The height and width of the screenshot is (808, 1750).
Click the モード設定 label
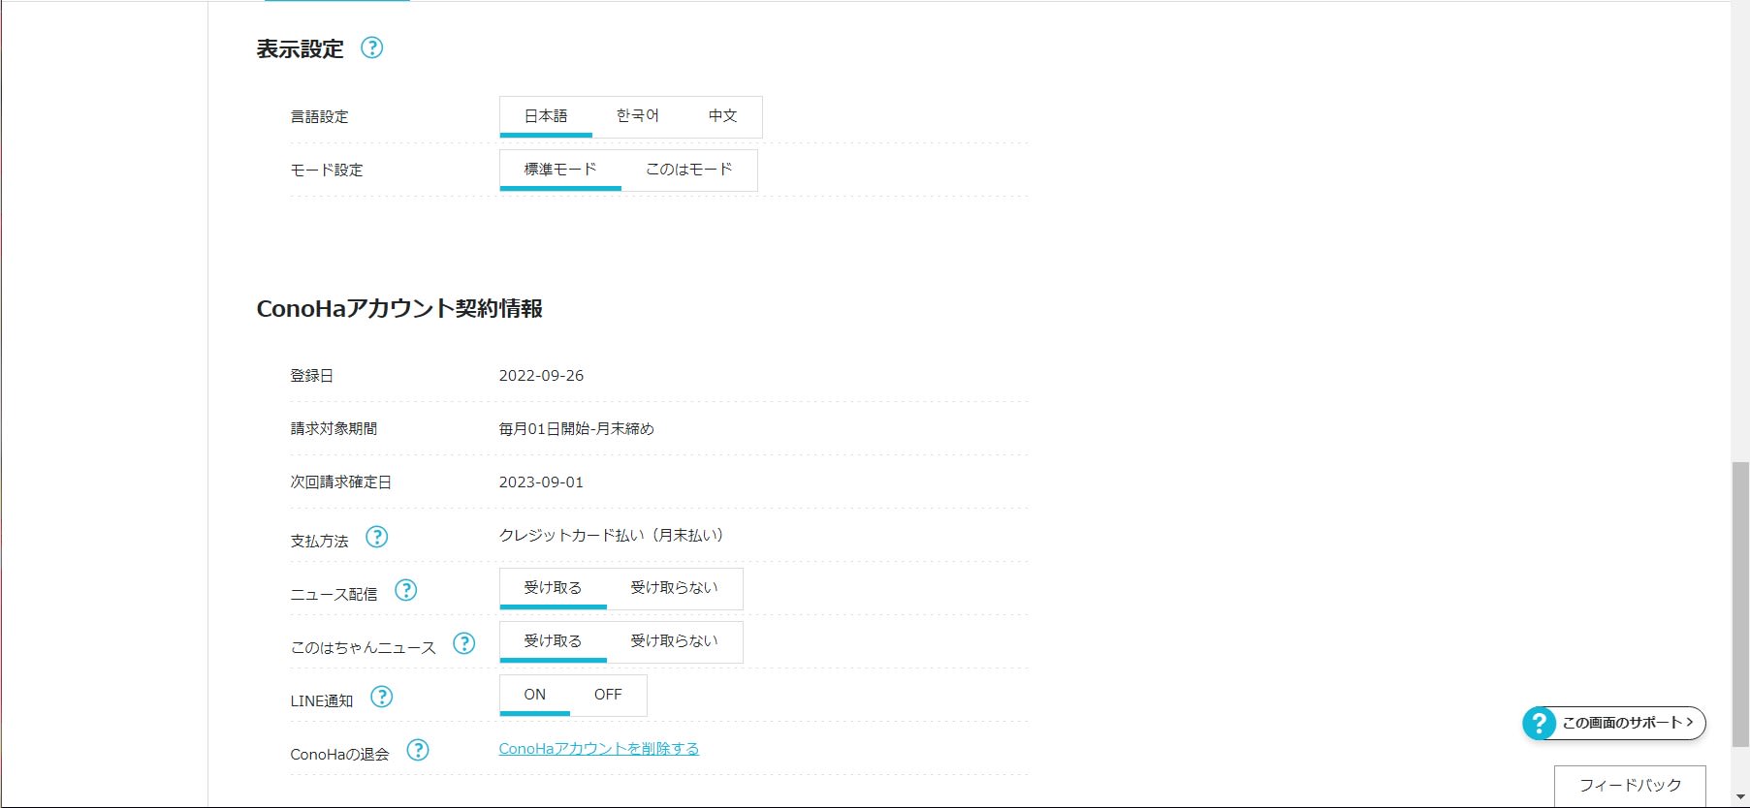(327, 171)
